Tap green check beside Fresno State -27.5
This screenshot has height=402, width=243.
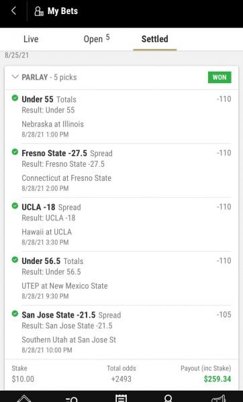click(15, 152)
